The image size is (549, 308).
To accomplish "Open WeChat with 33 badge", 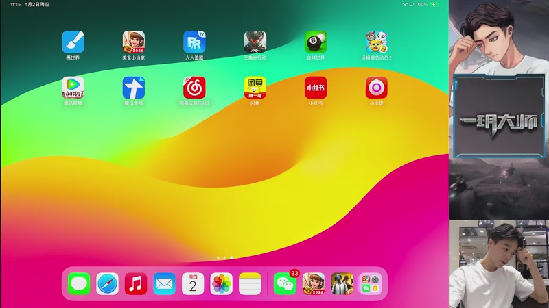I will [285, 283].
